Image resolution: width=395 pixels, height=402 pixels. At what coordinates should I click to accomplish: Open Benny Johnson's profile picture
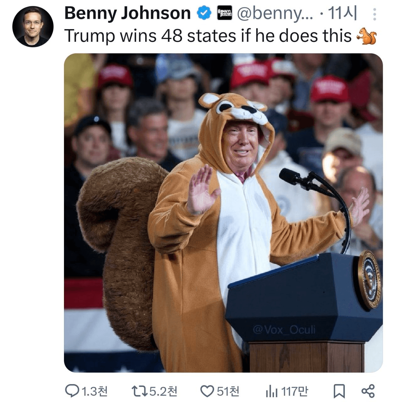point(33,26)
